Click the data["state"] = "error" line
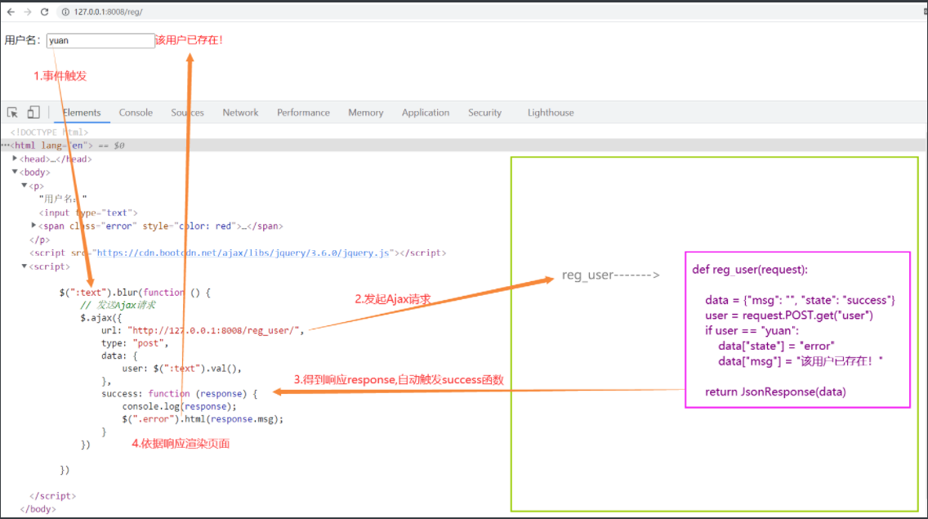 (x=777, y=346)
